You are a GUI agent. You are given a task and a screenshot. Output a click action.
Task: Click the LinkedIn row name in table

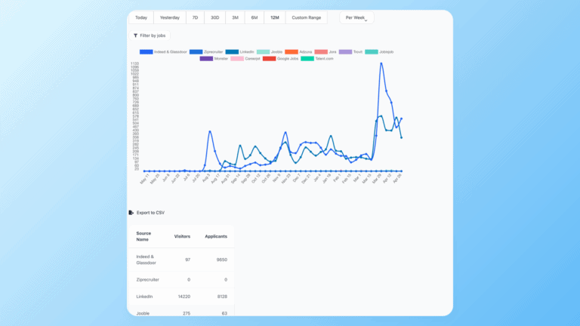point(144,297)
